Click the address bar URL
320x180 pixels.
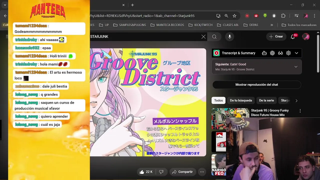(x=142, y=16)
